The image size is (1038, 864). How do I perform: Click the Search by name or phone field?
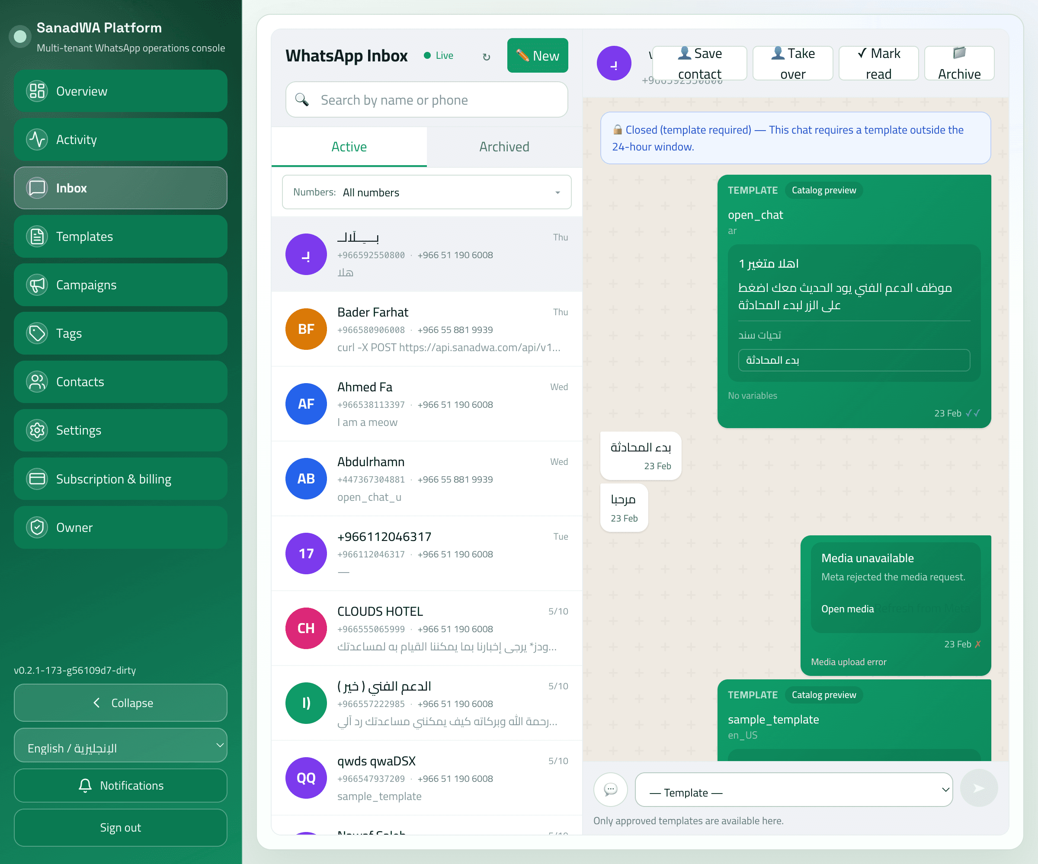[426, 100]
